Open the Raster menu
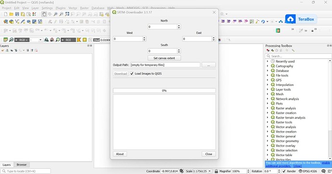Viewport: 332px width, 174px height. pyautogui.click(x=84, y=8)
